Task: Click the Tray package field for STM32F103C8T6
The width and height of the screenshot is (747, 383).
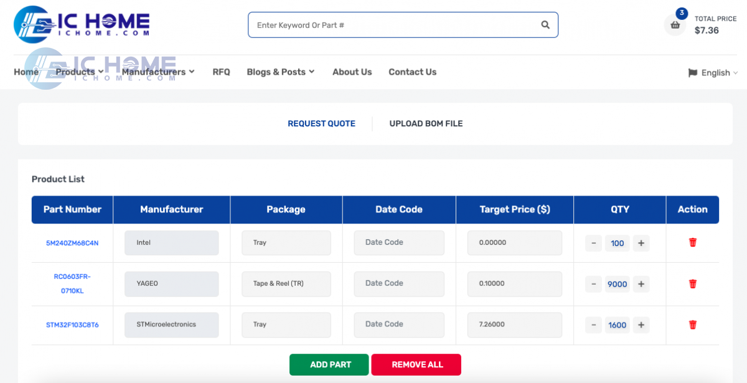Action: pyautogui.click(x=286, y=324)
